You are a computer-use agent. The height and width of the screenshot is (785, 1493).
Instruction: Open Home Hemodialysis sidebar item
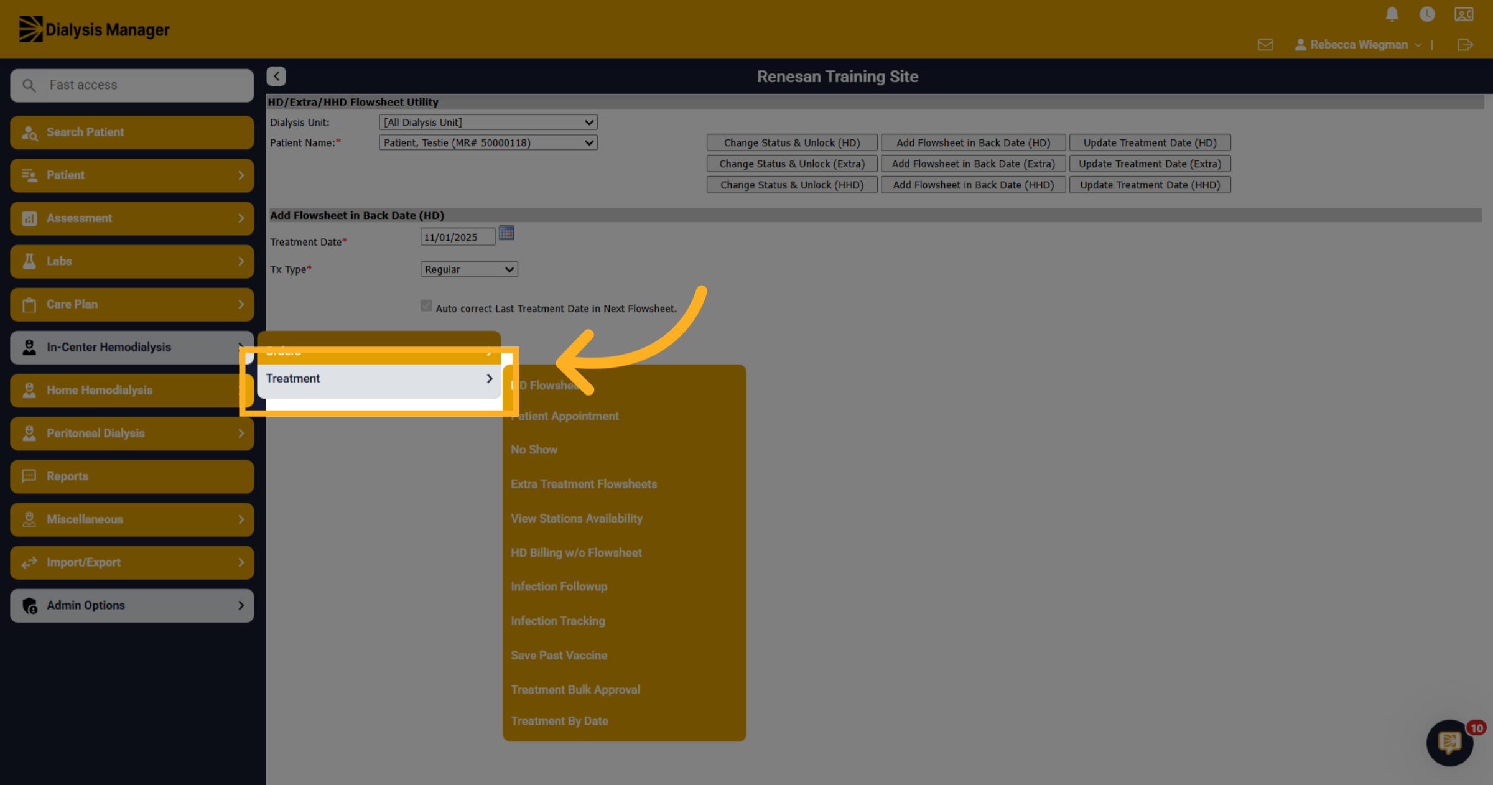132,391
